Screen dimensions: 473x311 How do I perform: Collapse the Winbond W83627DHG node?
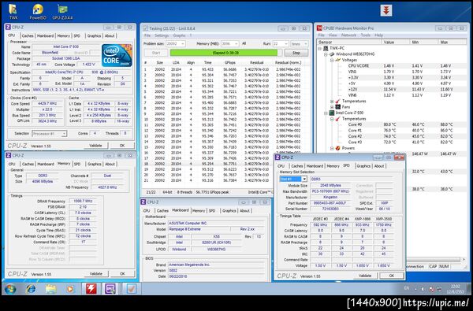[326, 54]
